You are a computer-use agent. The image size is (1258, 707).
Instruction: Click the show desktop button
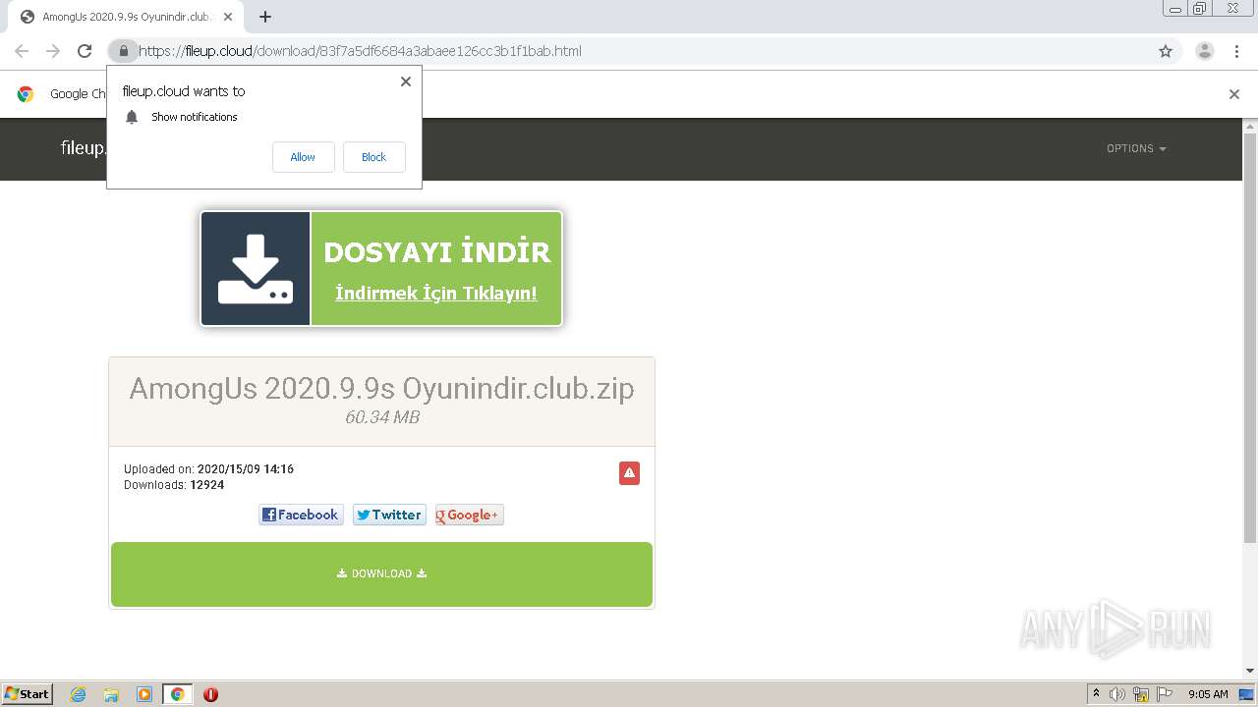click(1246, 694)
